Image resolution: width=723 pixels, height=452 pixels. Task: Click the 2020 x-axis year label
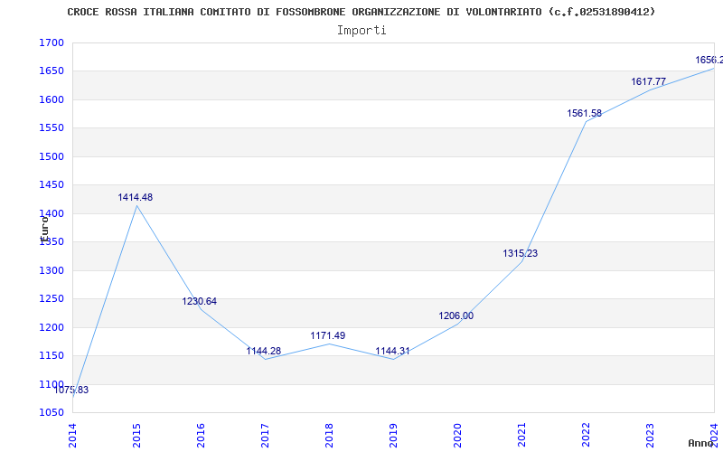click(x=457, y=436)
